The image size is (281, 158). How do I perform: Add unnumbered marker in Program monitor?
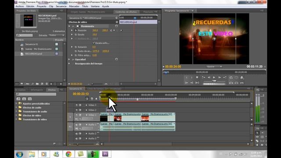coord(197,77)
